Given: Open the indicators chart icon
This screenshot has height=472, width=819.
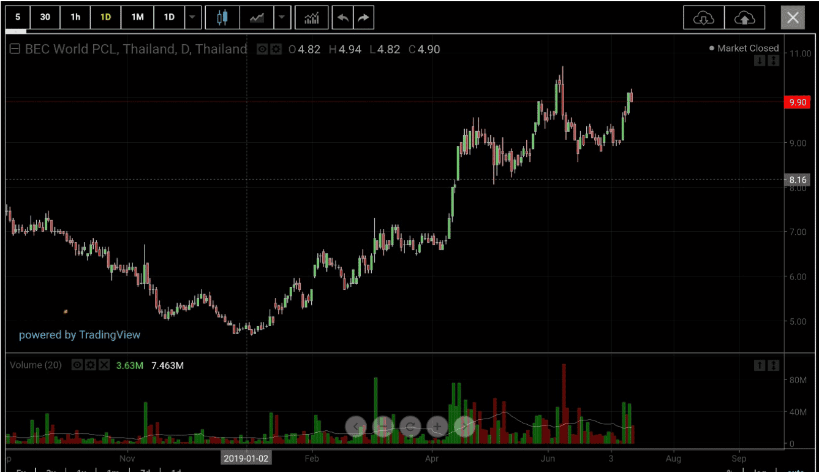Looking at the screenshot, I should pos(312,17).
